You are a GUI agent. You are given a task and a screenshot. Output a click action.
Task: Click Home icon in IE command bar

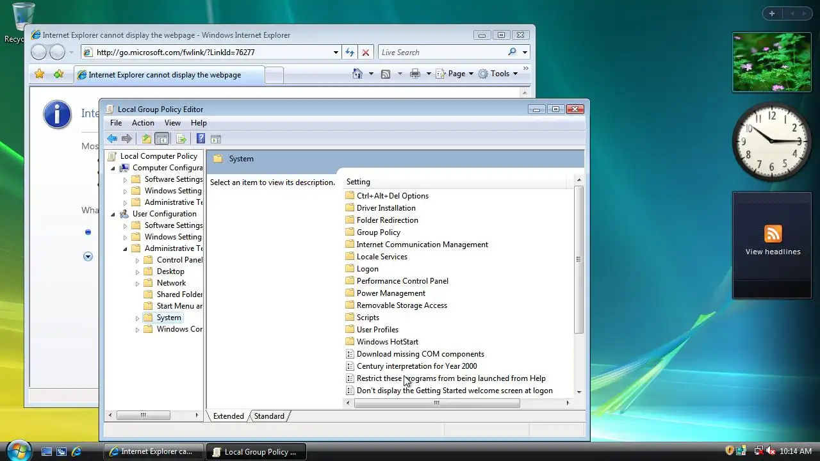tap(357, 74)
